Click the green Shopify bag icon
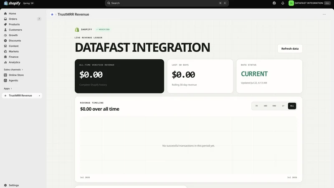This screenshot has width=334, height=188. click(77, 30)
